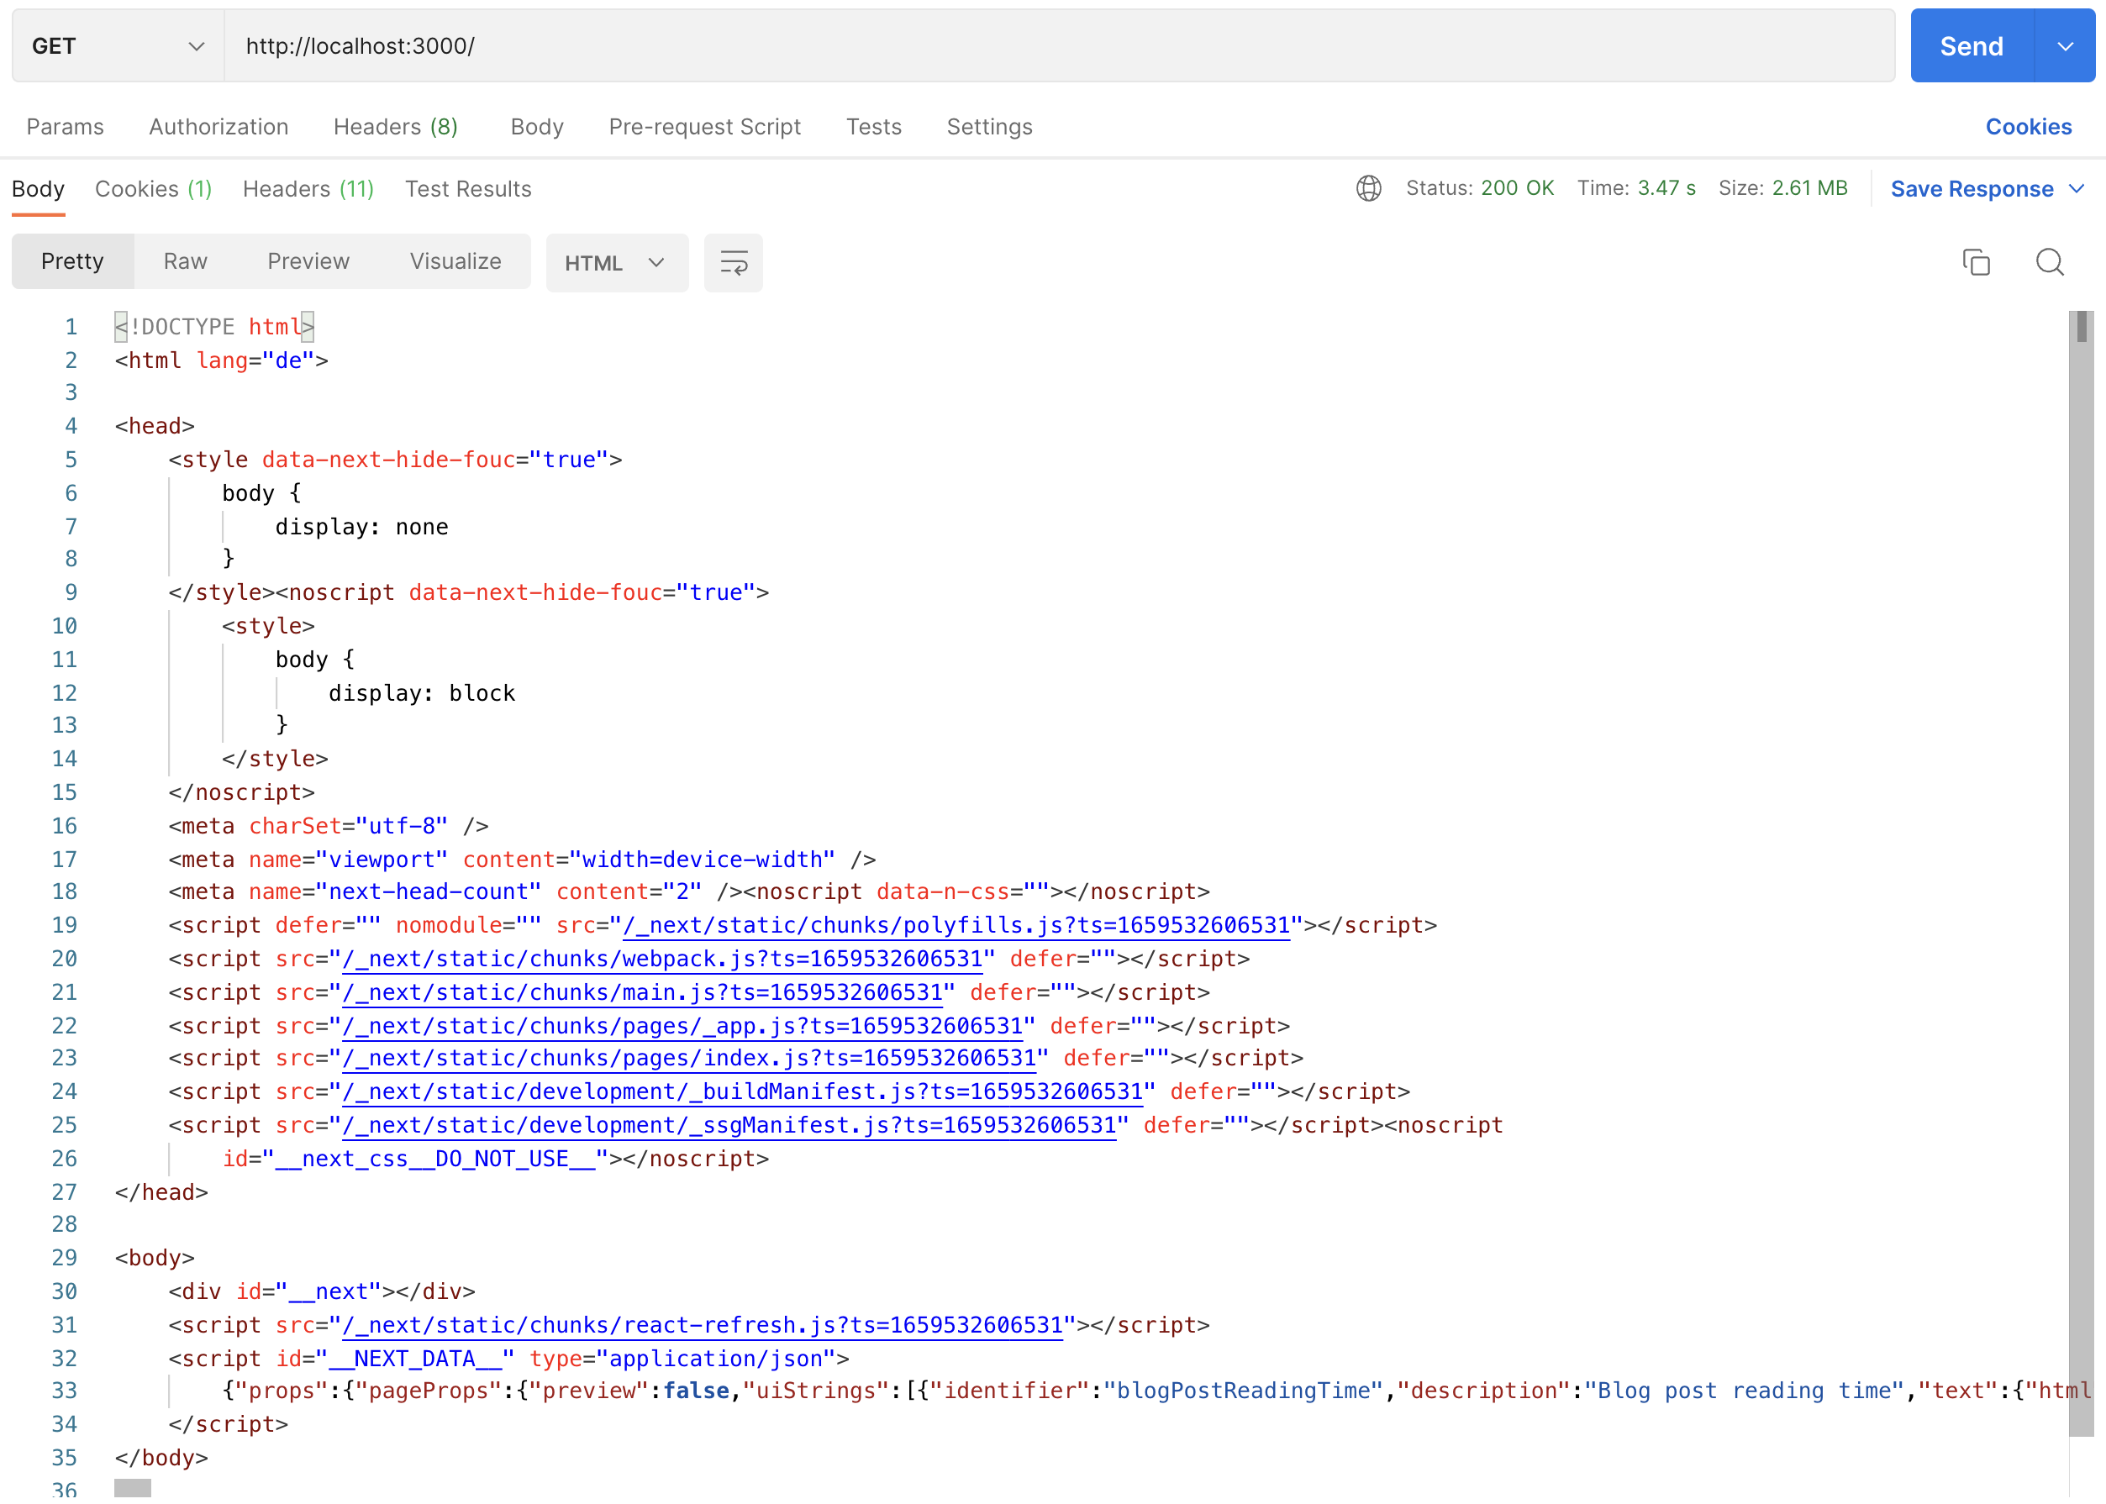
Task: Open the Settings tab
Action: [989, 127]
